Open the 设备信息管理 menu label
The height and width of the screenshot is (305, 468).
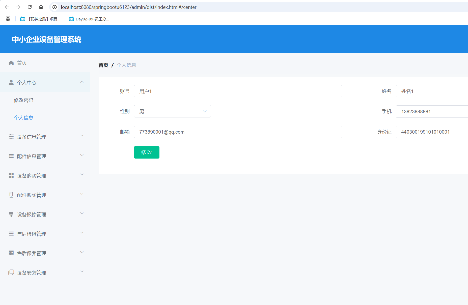coord(32,137)
